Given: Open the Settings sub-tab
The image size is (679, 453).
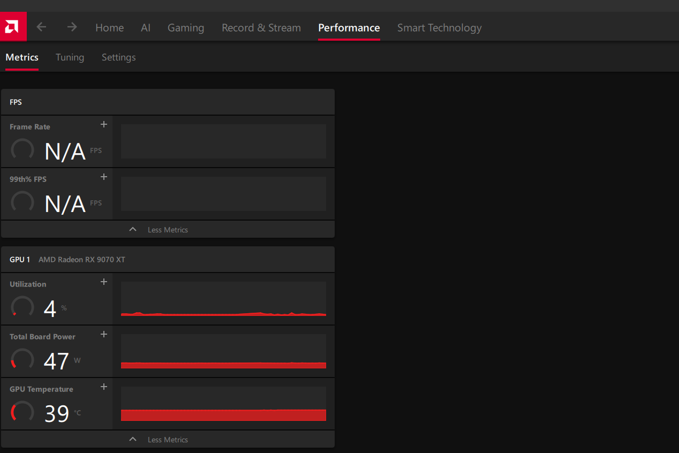Looking at the screenshot, I should click(x=118, y=57).
